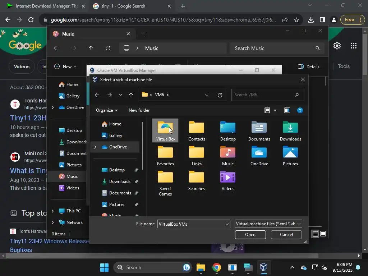Open the Links folder
368x276 pixels.
[x=197, y=155]
